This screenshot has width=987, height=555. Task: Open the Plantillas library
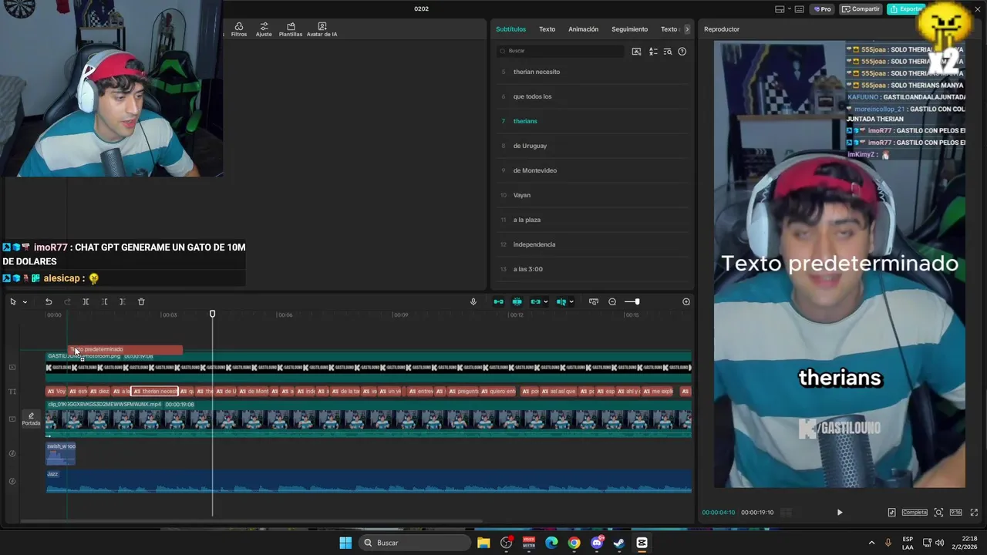[291, 29]
